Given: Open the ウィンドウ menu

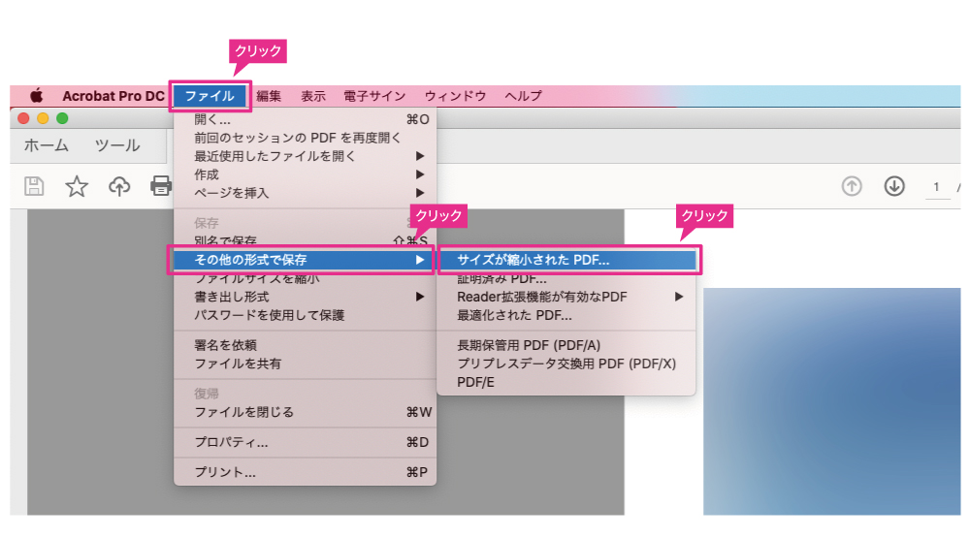Looking at the screenshot, I should click(x=455, y=96).
